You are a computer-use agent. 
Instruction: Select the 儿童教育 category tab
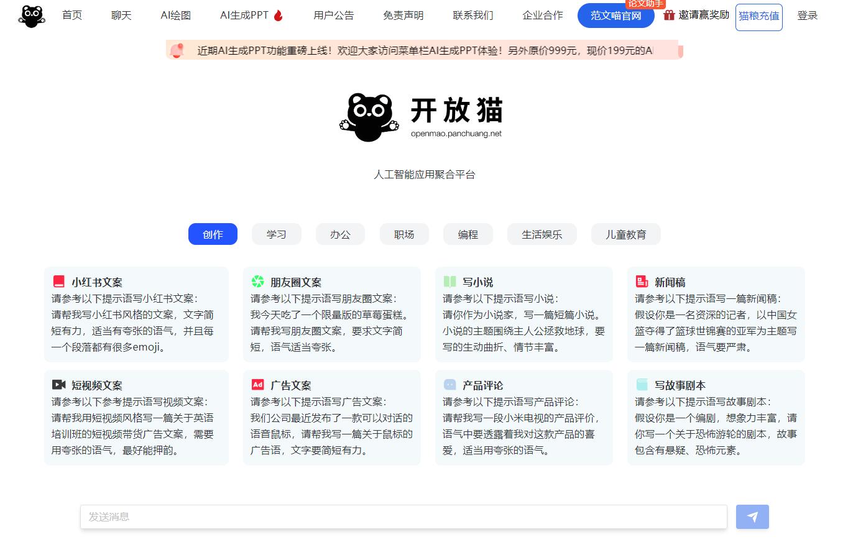tap(626, 234)
